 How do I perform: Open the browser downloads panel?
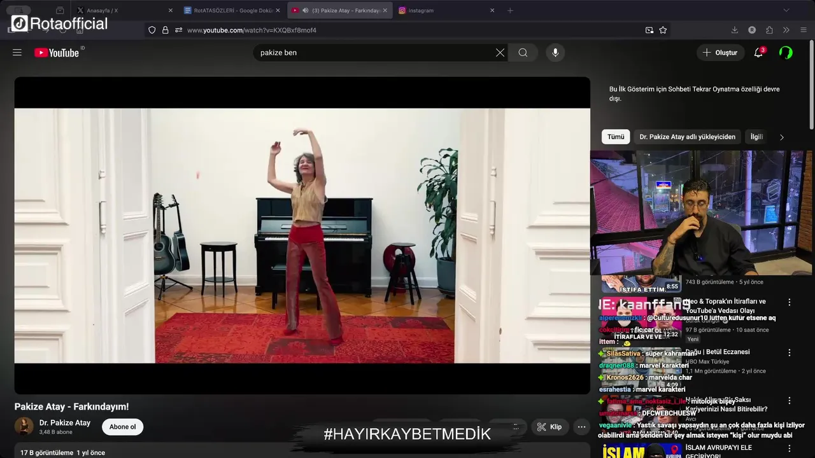[734, 30]
